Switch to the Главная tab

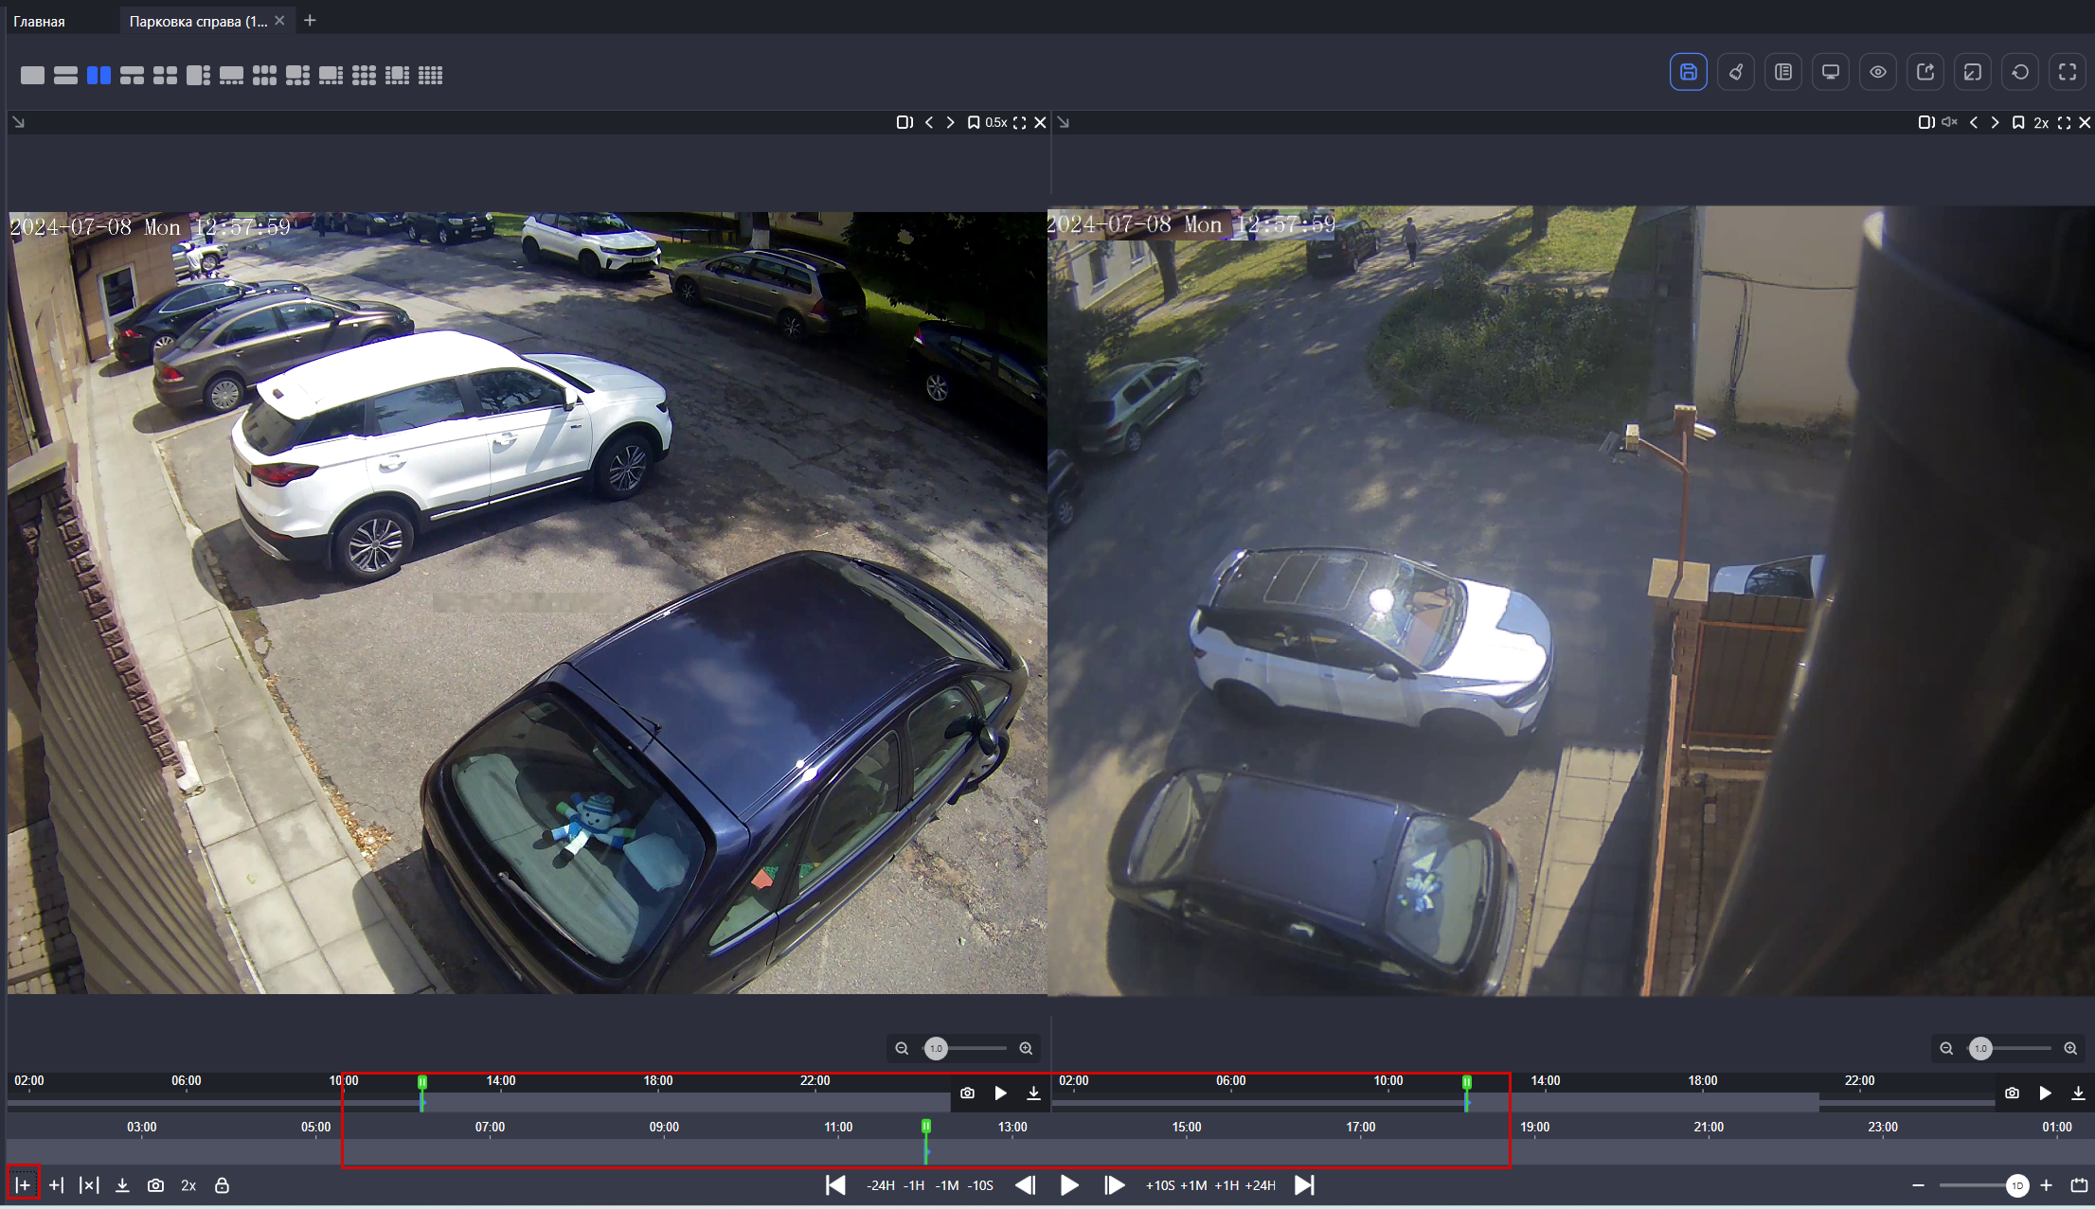pyautogui.click(x=40, y=21)
